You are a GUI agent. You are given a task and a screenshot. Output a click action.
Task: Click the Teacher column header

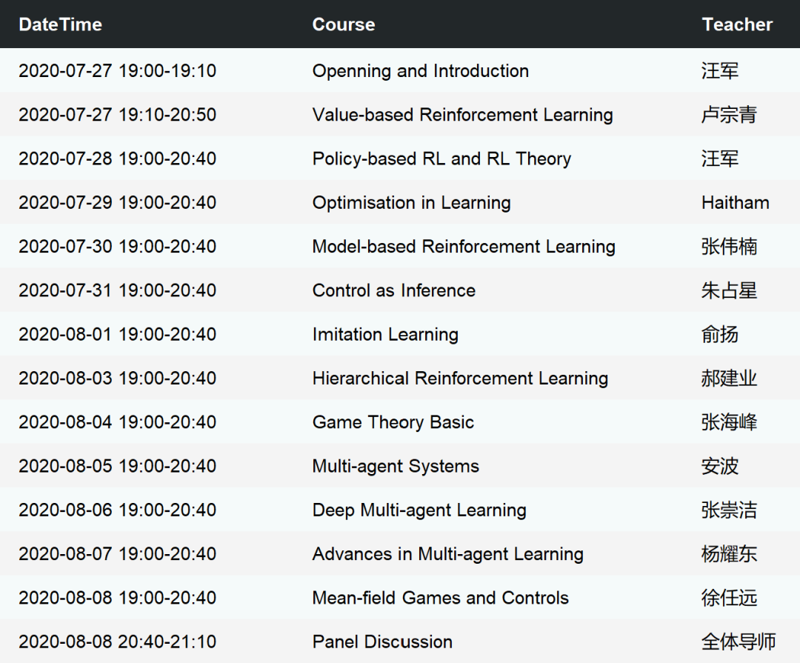point(737,24)
